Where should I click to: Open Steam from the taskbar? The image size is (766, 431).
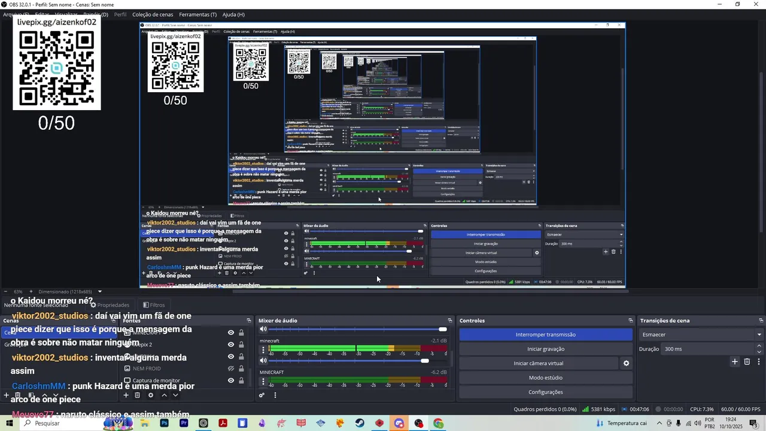pyautogui.click(x=360, y=423)
